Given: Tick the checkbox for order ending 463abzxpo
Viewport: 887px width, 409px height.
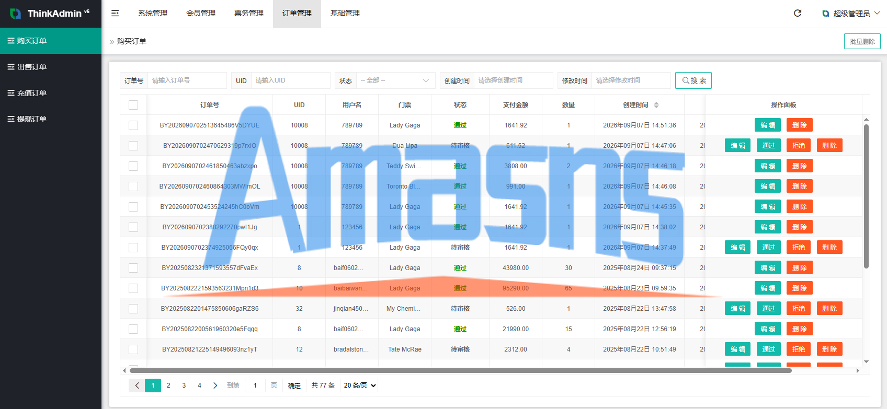Looking at the screenshot, I should pos(133,166).
